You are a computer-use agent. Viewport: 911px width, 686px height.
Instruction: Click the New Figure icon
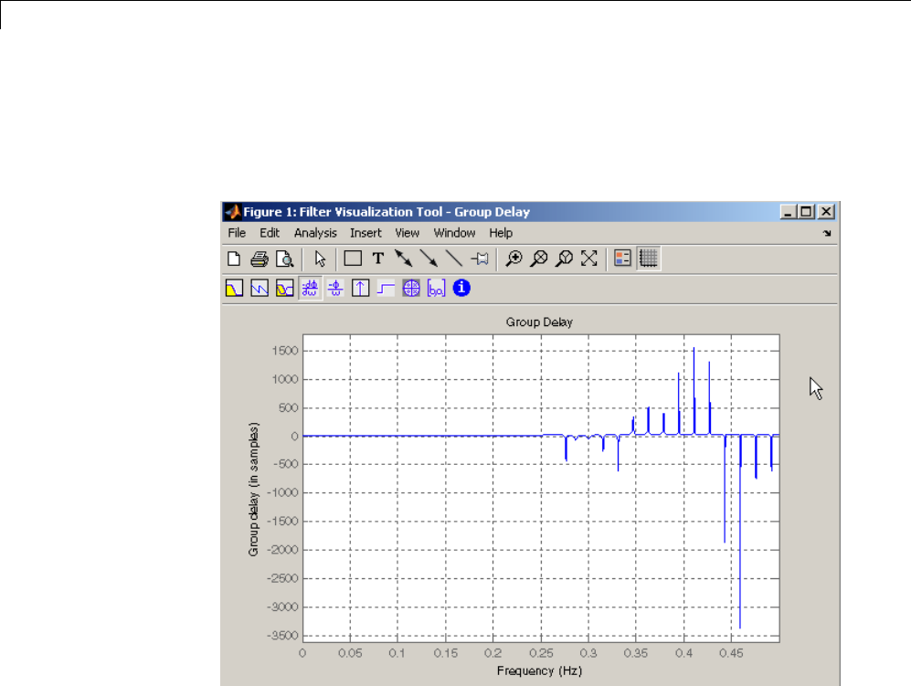233,259
